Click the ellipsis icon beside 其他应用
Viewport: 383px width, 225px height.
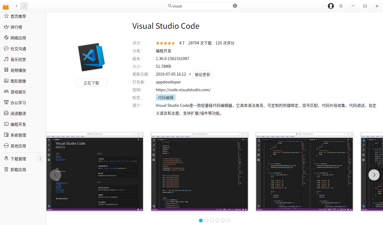(x=6, y=146)
